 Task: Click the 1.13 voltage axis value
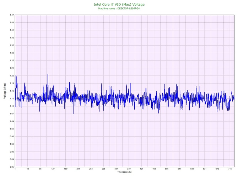tap(12, 98)
